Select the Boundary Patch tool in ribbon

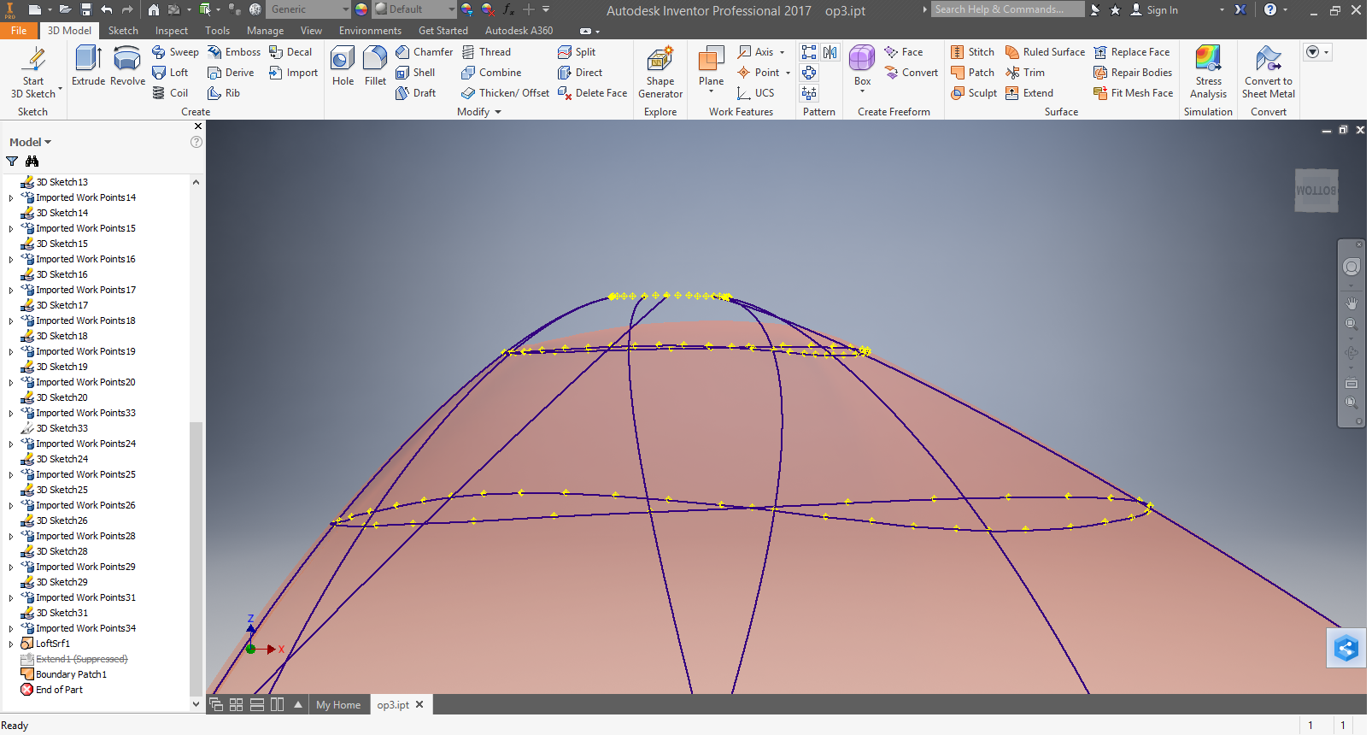point(972,73)
